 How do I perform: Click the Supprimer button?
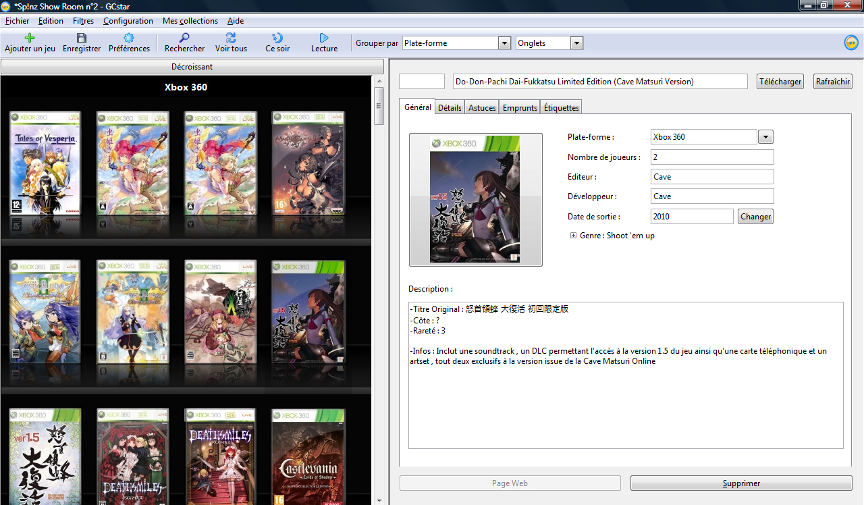tap(741, 483)
